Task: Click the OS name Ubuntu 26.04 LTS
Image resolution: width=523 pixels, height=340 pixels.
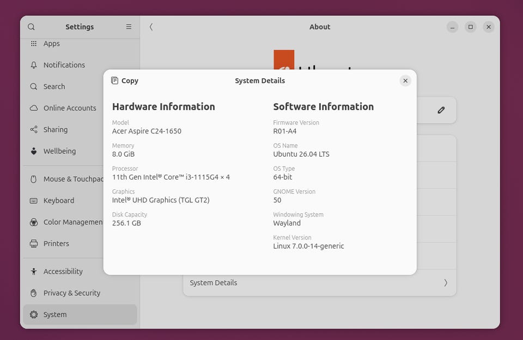Action: [301, 154]
